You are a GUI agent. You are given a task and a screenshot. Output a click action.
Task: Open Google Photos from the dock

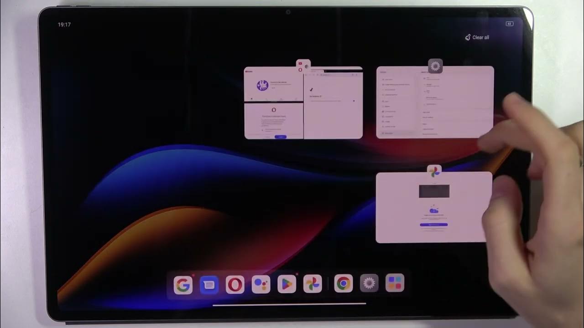pyautogui.click(x=313, y=285)
